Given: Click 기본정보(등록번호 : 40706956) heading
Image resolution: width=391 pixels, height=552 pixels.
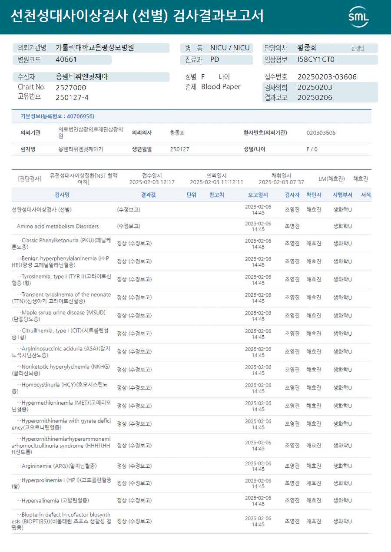Looking at the screenshot, I should click(57, 116).
